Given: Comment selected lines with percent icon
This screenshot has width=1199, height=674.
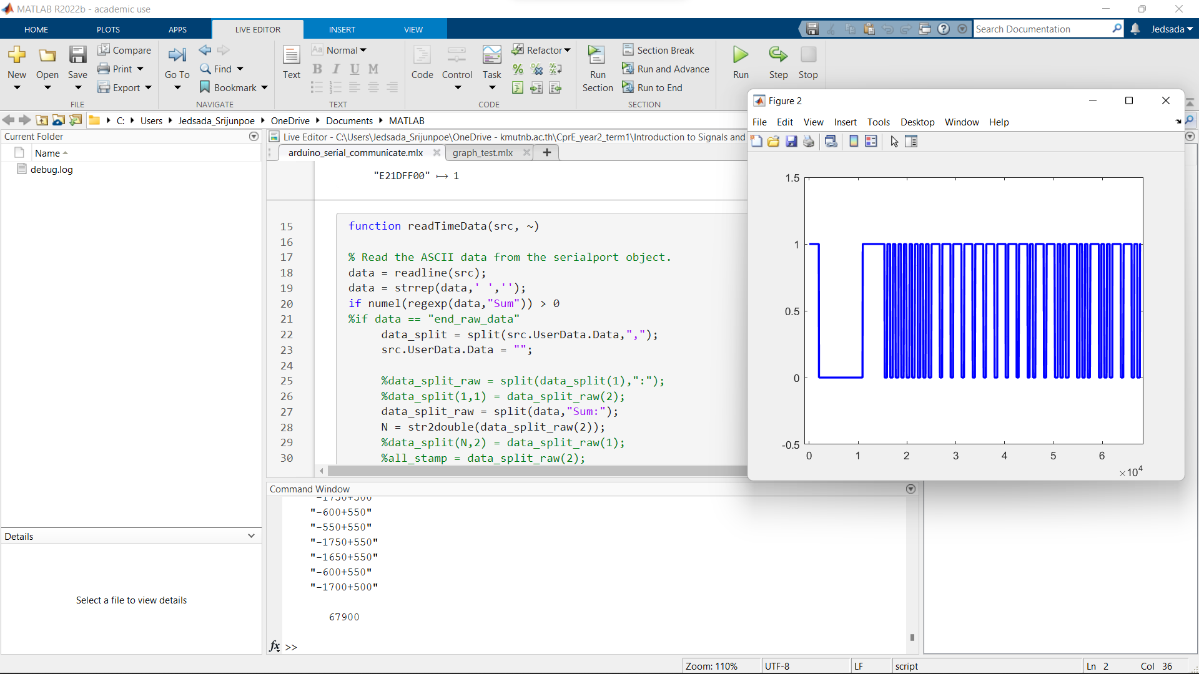Looking at the screenshot, I should (x=518, y=69).
